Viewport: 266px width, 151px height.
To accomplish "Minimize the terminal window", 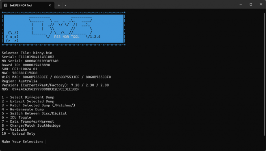I will click(x=241, y=4).
